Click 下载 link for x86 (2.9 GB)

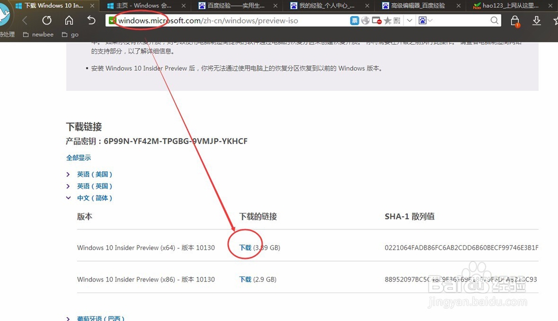[x=245, y=279]
